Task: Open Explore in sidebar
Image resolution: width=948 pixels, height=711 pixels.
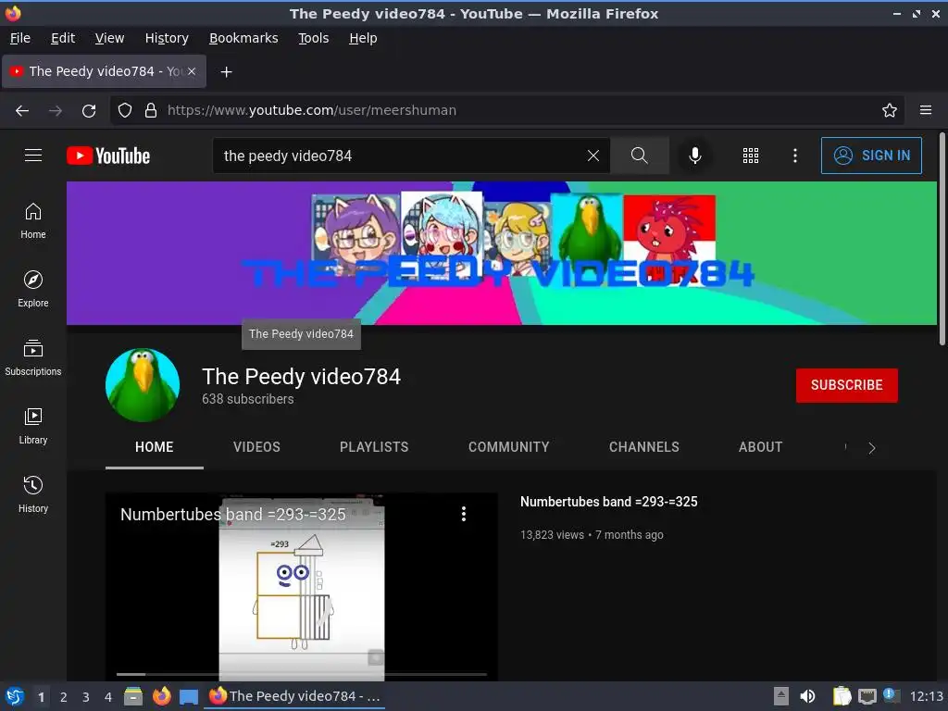Action: [x=33, y=289]
